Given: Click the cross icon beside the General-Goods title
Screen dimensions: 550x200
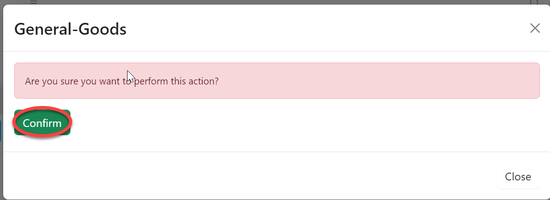Looking at the screenshot, I should tap(535, 28).
